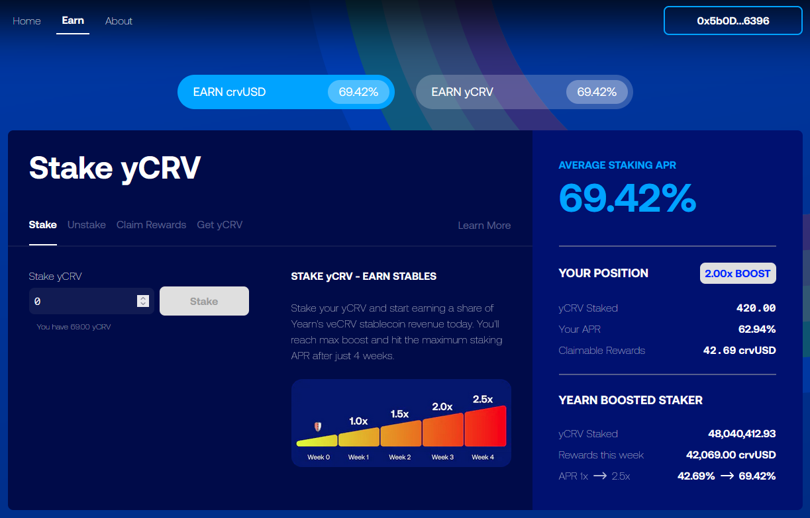Open the Learn More link

click(484, 226)
